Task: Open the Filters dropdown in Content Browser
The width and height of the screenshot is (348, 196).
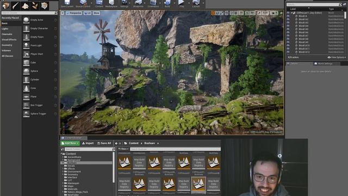Action: 123,149
